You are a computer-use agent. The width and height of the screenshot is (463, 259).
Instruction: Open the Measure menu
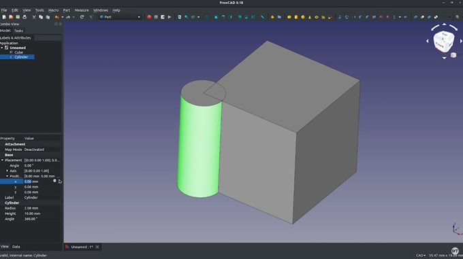click(x=82, y=10)
